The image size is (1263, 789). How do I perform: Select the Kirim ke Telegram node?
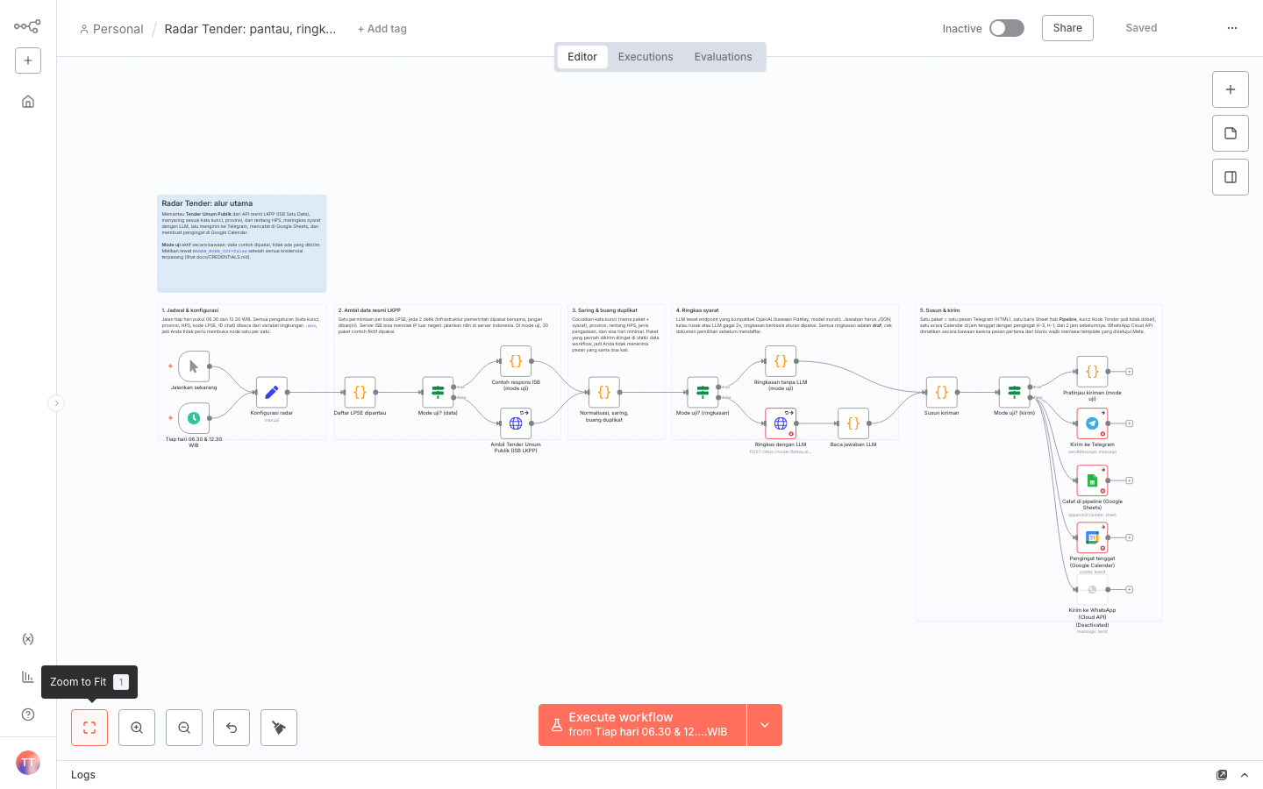point(1092,423)
